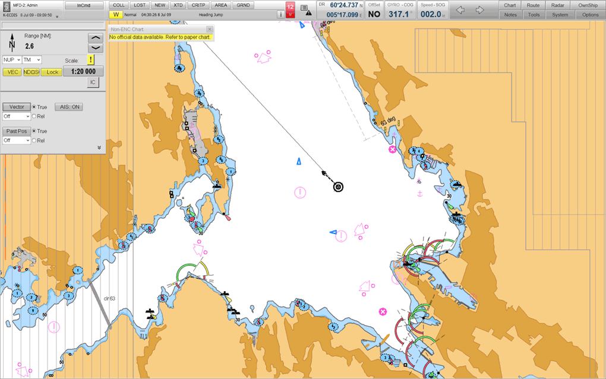This screenshot has width=606, height=379.
Task: Expand the Vector time Off dropdown
Action: [16, 116]
